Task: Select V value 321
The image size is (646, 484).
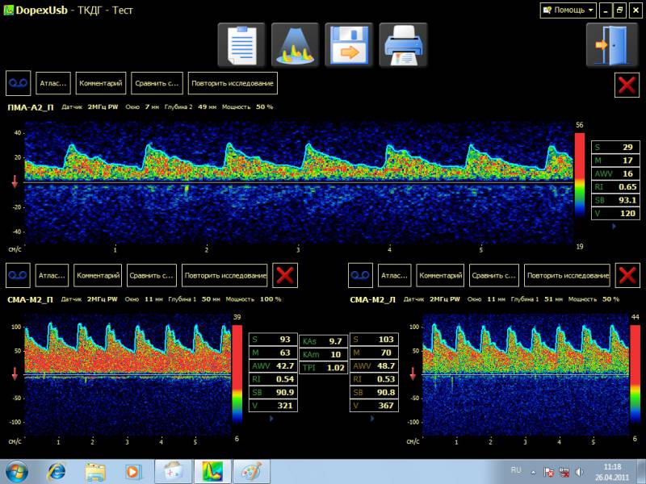Action: 285,406
